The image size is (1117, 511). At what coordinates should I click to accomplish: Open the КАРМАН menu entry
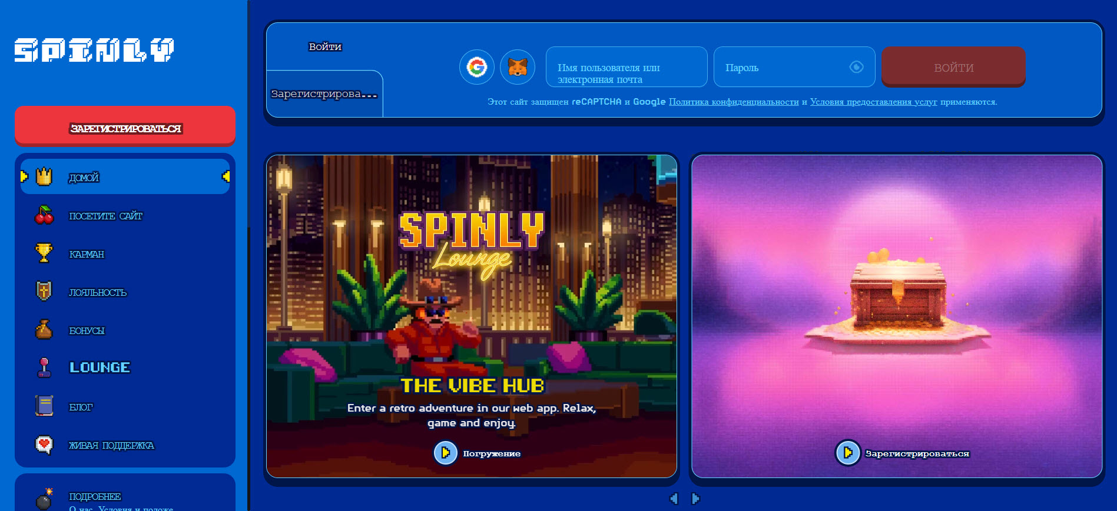click(125, 254)
